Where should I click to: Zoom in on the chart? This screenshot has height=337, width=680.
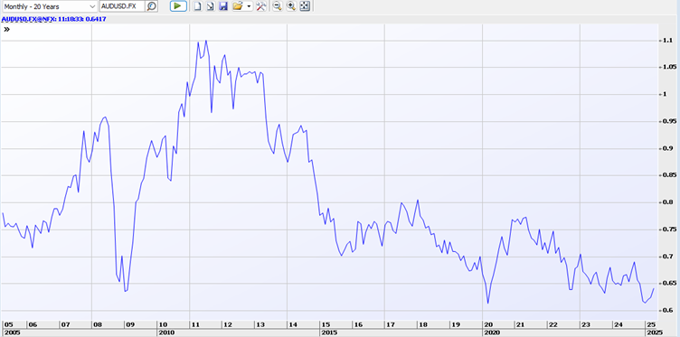pos(291,6)
